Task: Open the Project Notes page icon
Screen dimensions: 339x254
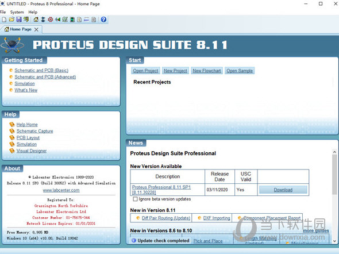Action: pos(94,20)
